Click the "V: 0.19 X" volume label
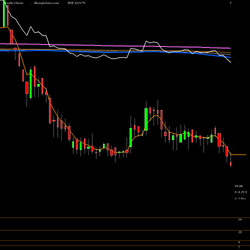Viewport: 250px width, 250px height. point(240,192)
